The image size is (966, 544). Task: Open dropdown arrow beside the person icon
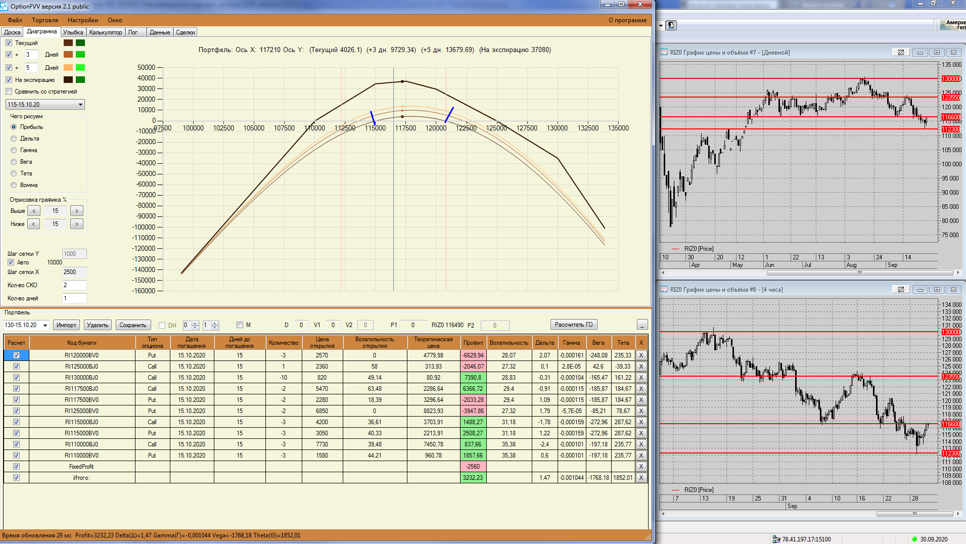(661, 25)
